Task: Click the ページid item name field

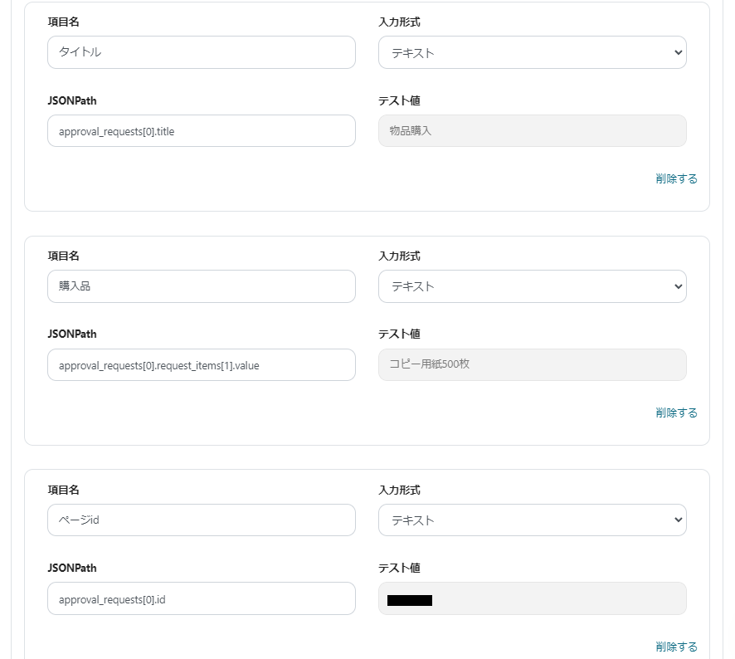Action: (201, 520)
